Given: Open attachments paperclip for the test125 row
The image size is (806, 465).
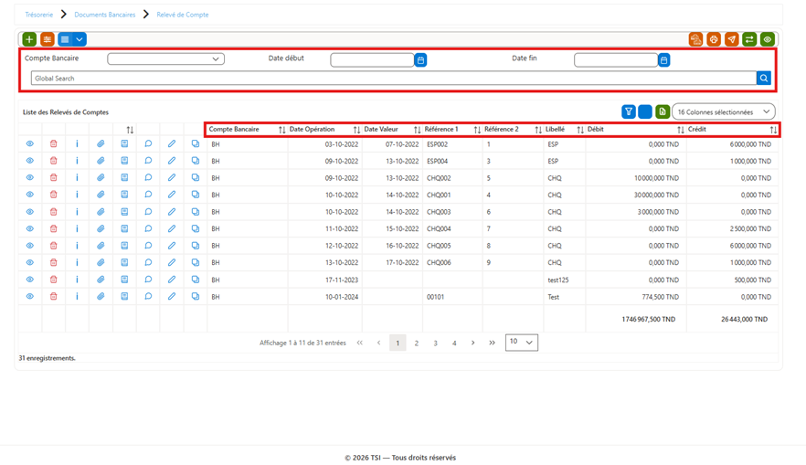Looking at the screenshot, I should [x=101, y=280].
